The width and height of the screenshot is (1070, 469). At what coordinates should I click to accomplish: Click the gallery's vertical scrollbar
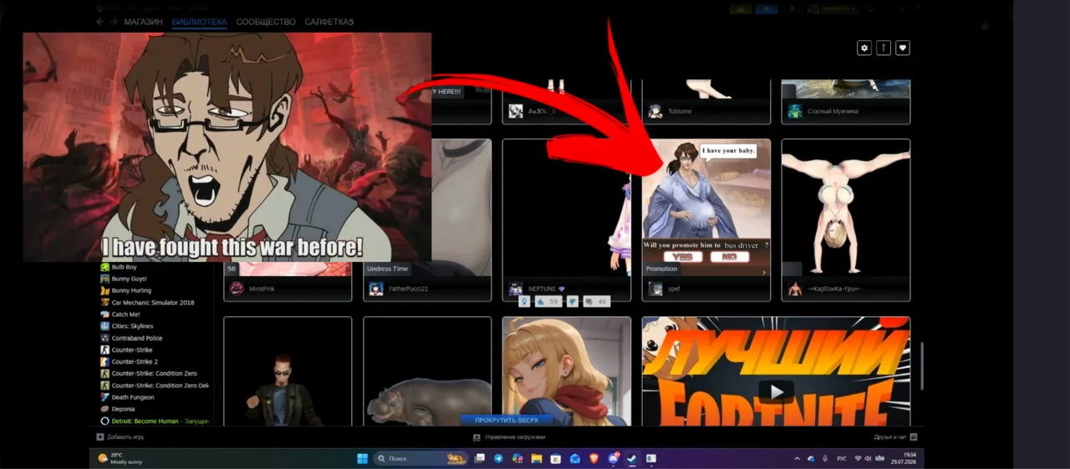(x=922, y=366)
